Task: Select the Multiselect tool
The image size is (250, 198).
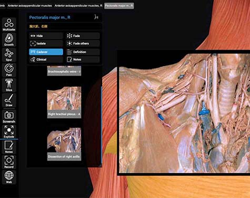Action: [x=9, y=24]
